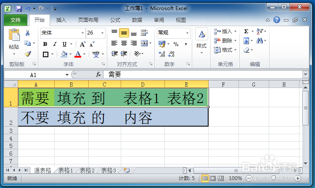The height and width of the screenshot is (188, 315).
Task: Click Find and Select binoculars
Action: 260,41
